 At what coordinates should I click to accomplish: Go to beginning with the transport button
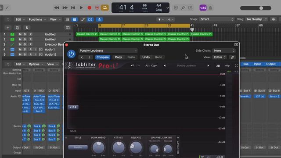(x=73, y=8)
